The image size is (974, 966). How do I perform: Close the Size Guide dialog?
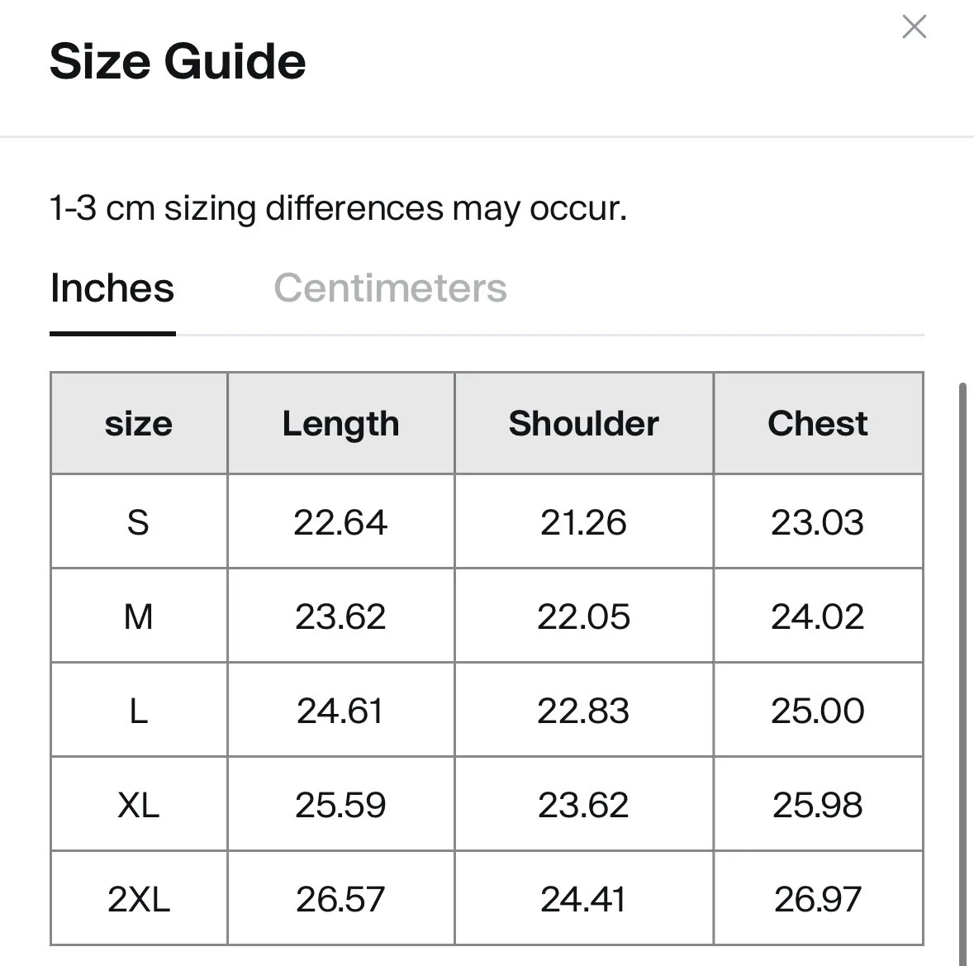pos(914,26)
